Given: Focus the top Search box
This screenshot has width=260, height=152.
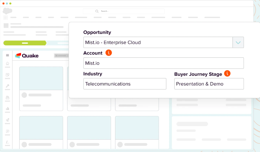Looking at the screenshot, I should pos(123,11).
